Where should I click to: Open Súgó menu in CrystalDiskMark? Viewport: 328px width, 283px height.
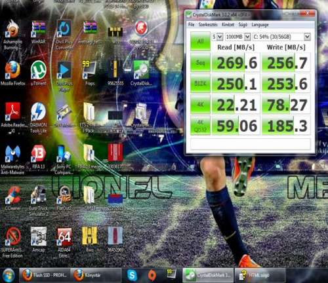243,25
